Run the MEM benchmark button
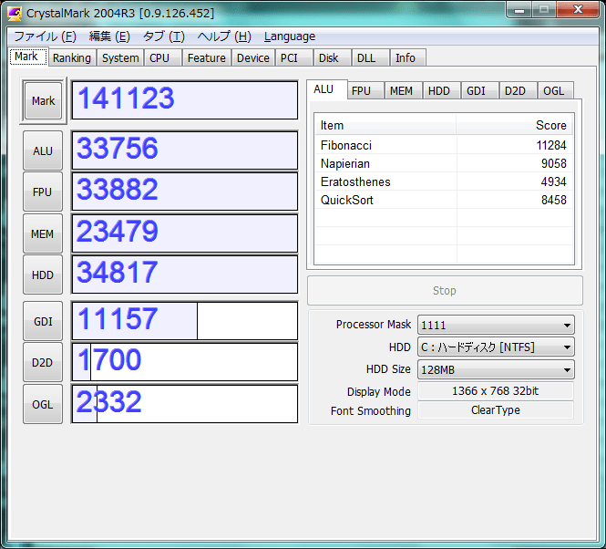This screenshot has height=549, width=606. coord(43,233)
